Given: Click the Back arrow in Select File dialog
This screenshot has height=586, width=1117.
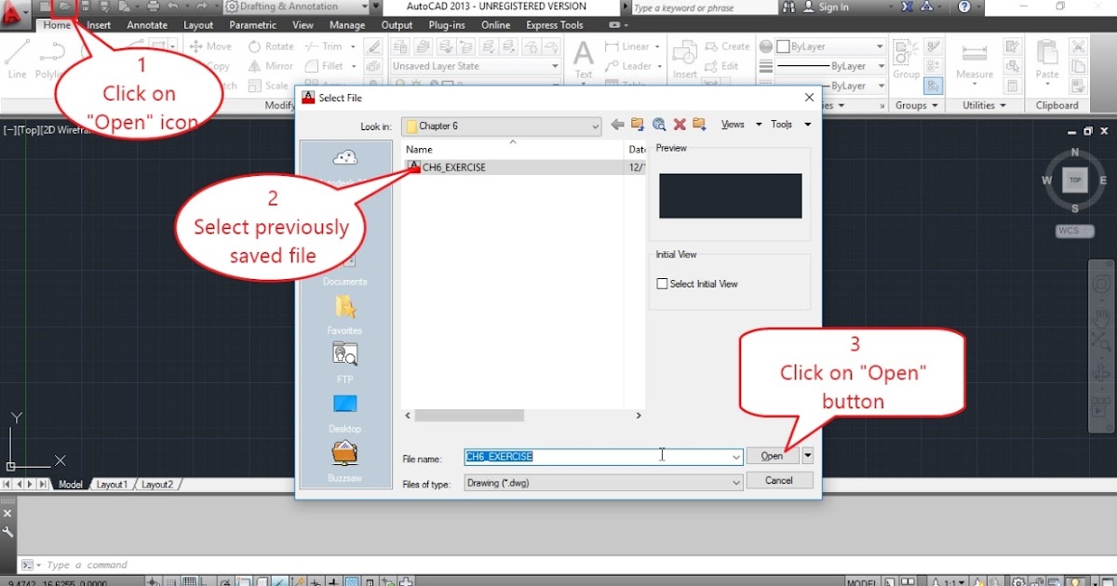Looking at the screenshot, I should [616, 124].
